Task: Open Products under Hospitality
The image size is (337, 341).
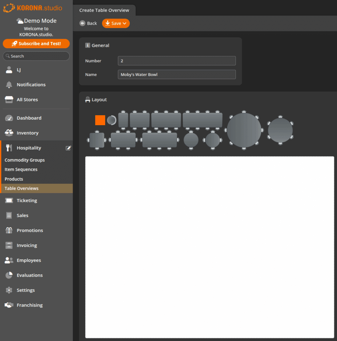Action: 14,179
